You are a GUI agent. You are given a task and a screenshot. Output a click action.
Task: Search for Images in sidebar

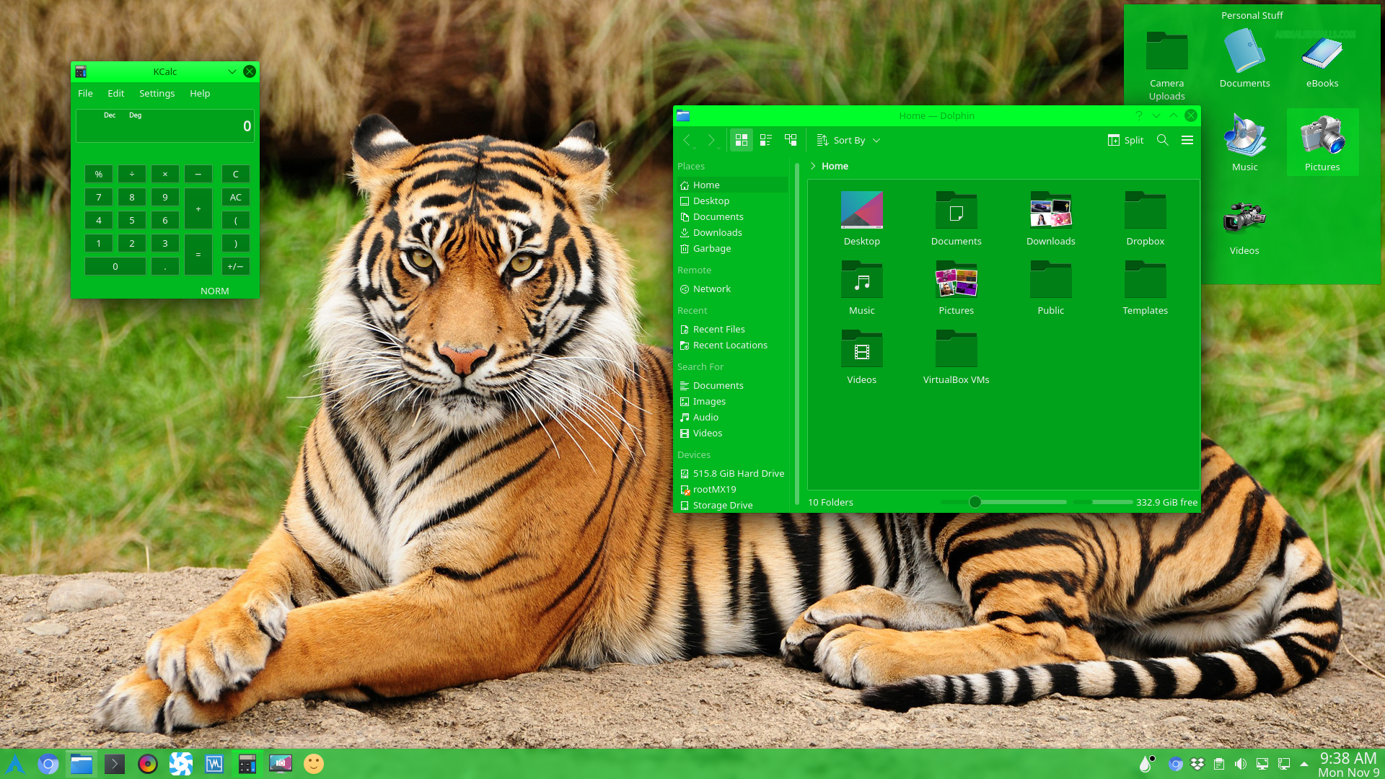[732, 402]
